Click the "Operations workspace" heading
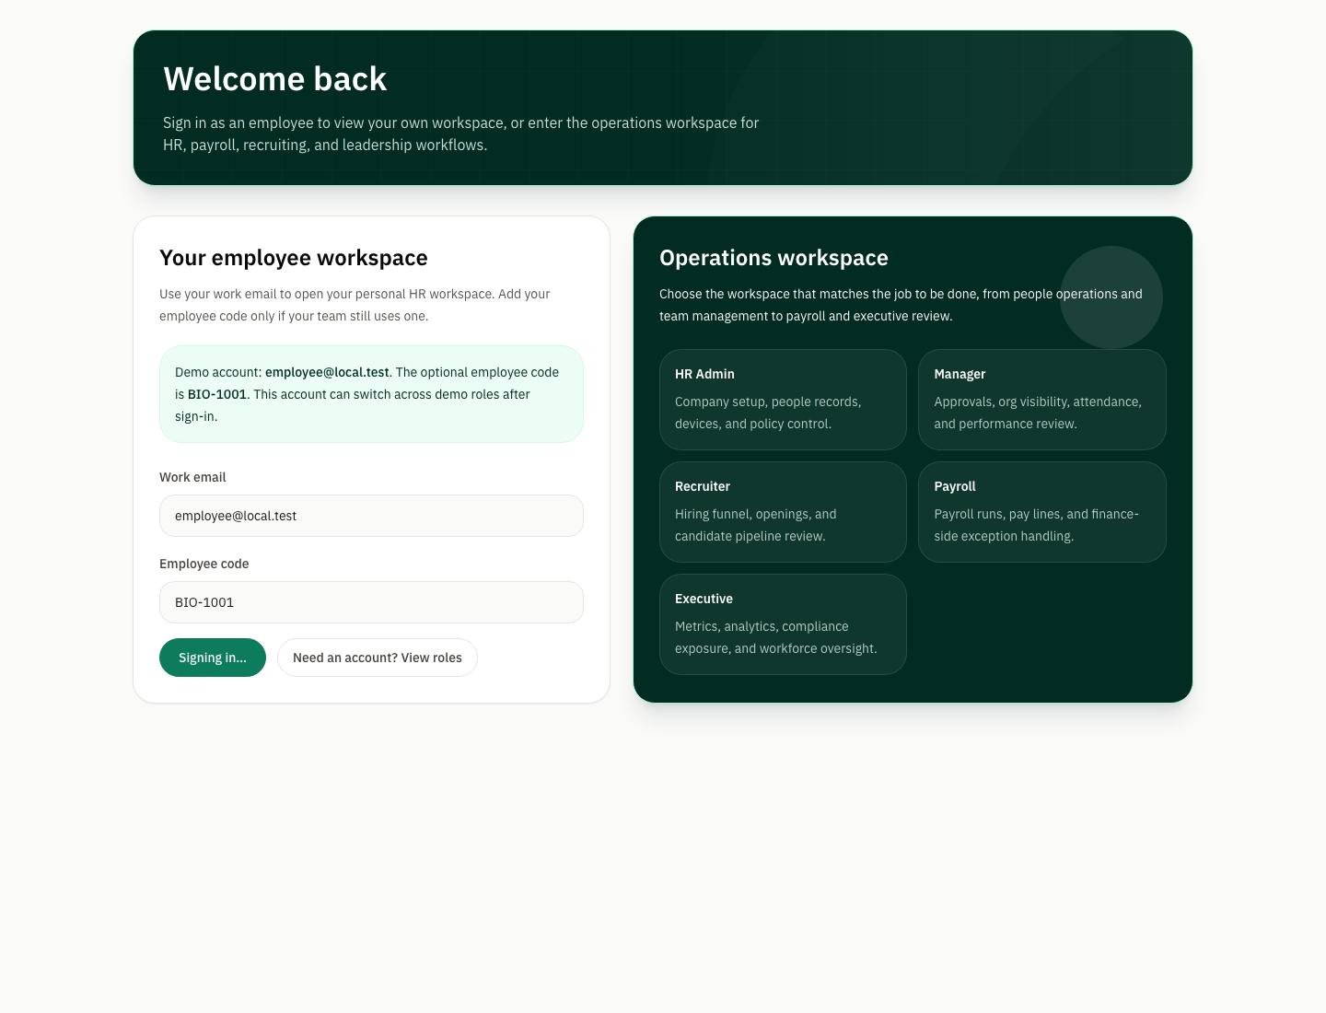Image resolution: width=1326 pixels, height=1013 pixels. point(773,258)
